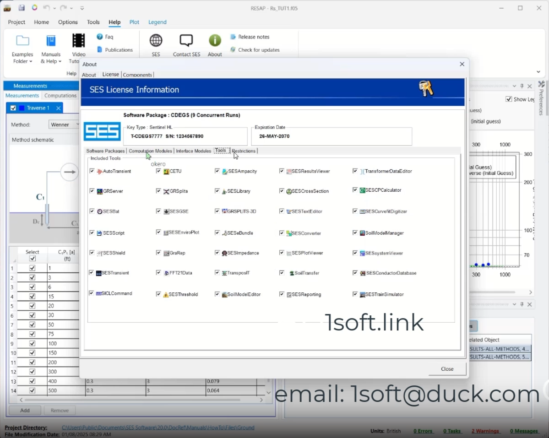This screenshot has width=549, height=438.
Task: Collapse the ribbon with the chevron
Action: coord(538,72)
